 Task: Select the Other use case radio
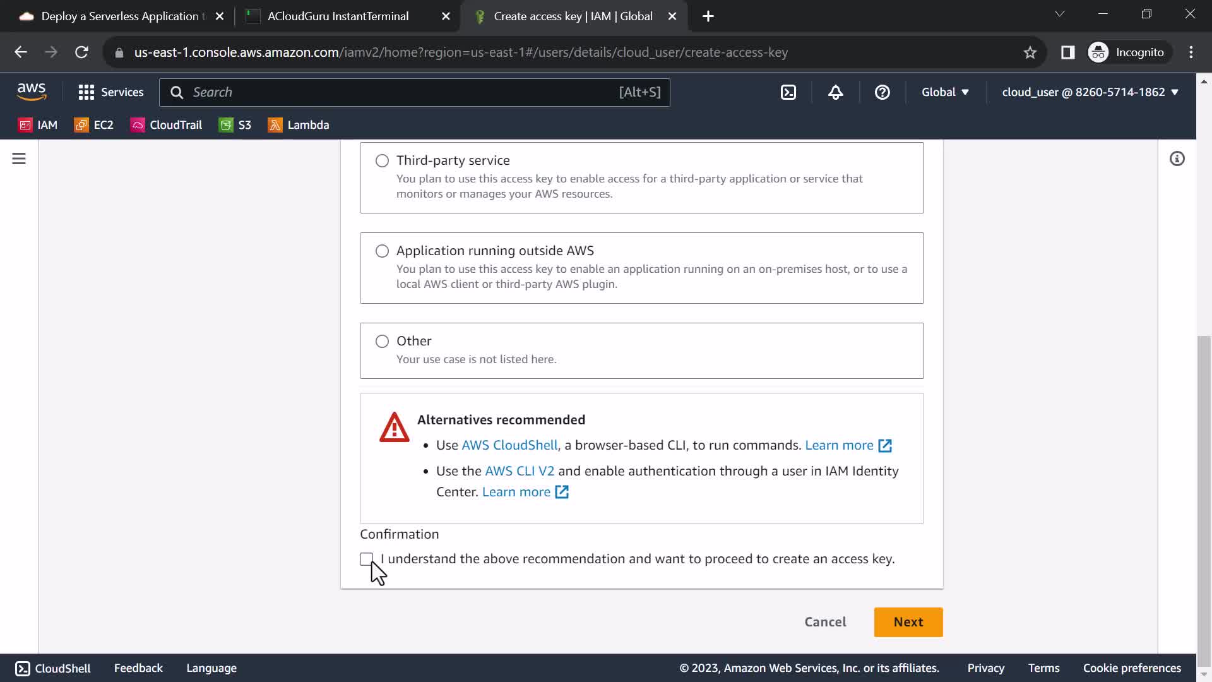point(382,342)
